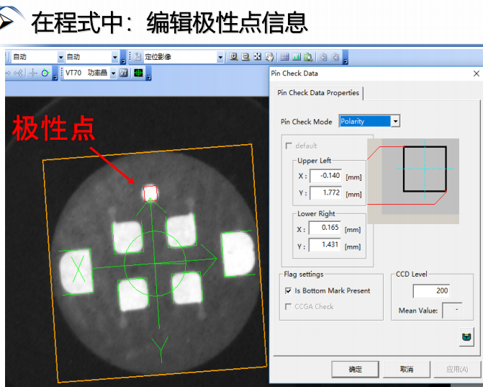Click the CCD Level group label
The width and height of the screenshot is (483, 387).
tap(412, 274)
